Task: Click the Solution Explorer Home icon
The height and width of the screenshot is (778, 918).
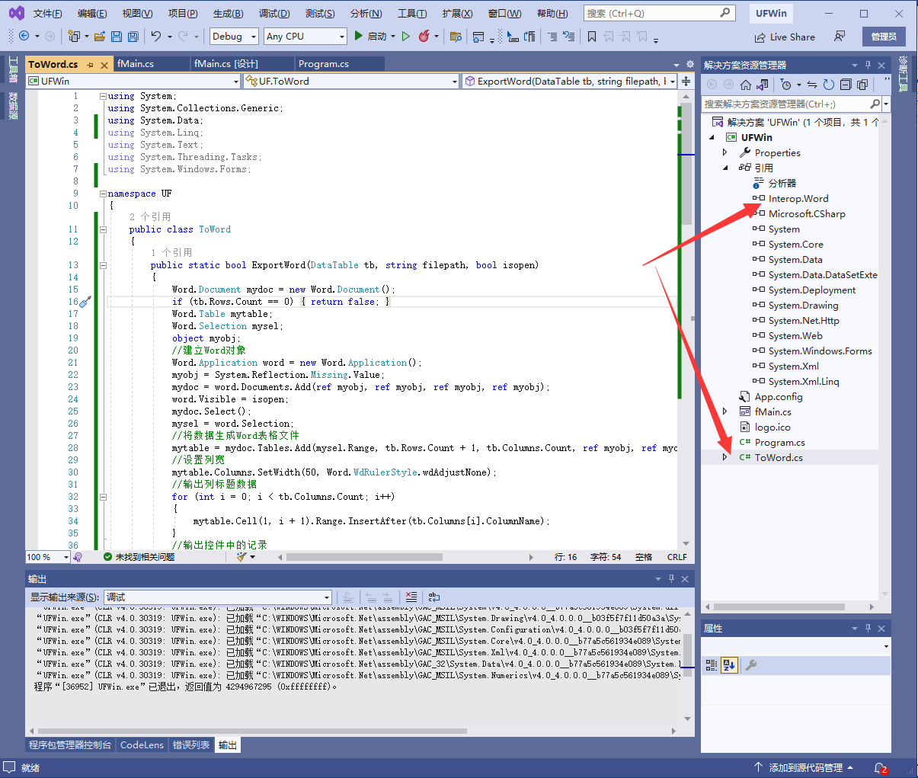Action: tap(746, 85)
